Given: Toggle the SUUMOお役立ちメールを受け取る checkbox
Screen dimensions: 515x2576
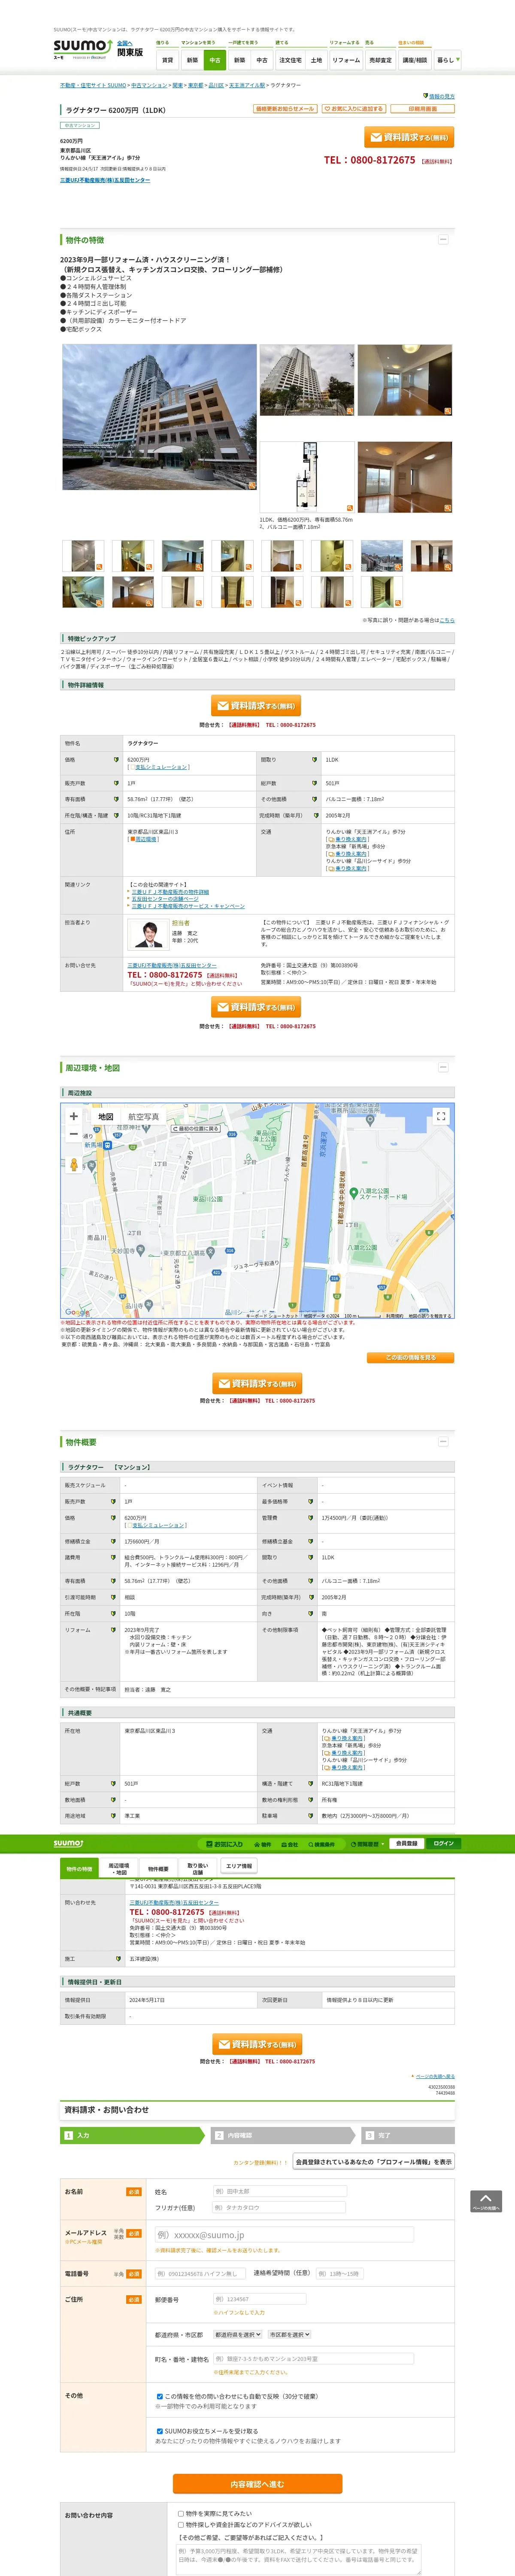Looking at the screenshot, I should tap(160, 2431).
